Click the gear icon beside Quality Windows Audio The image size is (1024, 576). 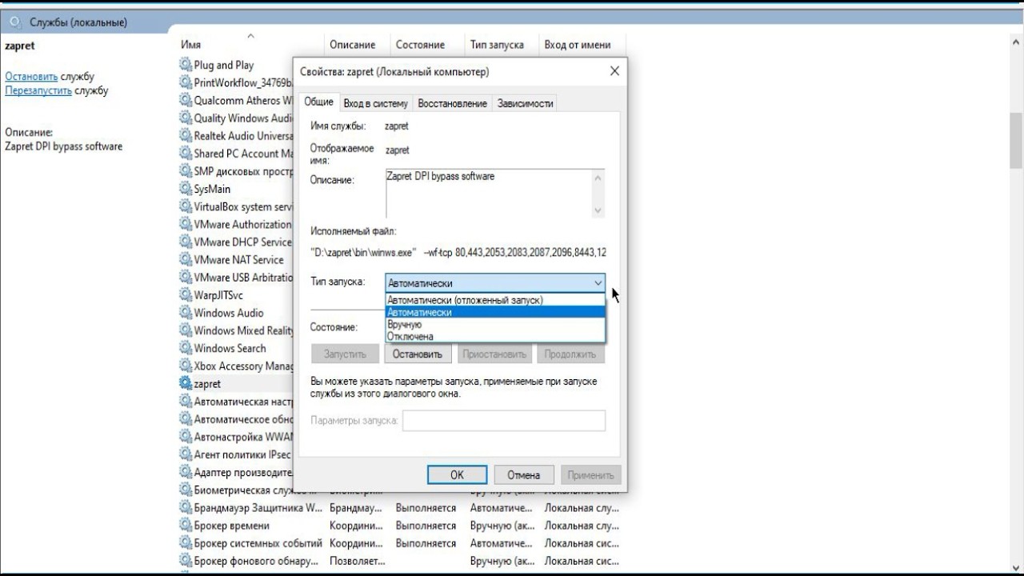click(x=186, y=118)
